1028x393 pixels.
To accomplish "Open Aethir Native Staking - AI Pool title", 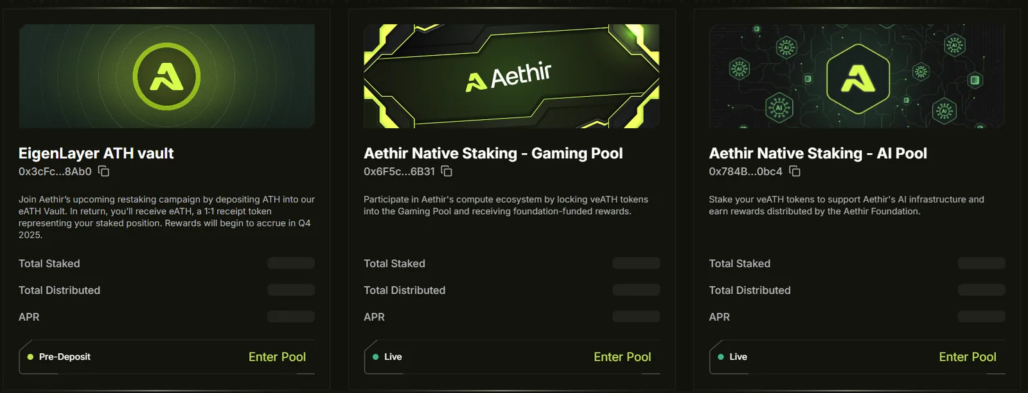I will (818, 153).
